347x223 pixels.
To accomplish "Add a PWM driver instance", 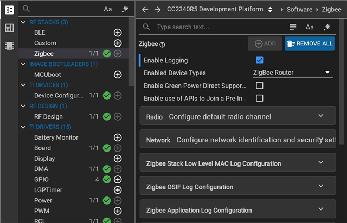I will (118, 211).
